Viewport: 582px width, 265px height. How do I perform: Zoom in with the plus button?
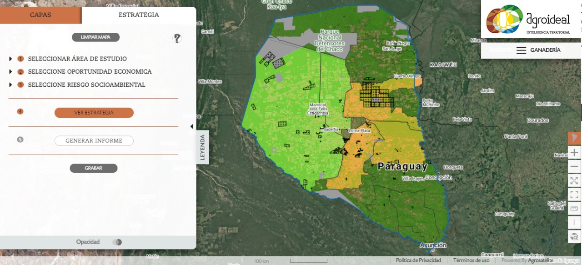click(574, 153)
